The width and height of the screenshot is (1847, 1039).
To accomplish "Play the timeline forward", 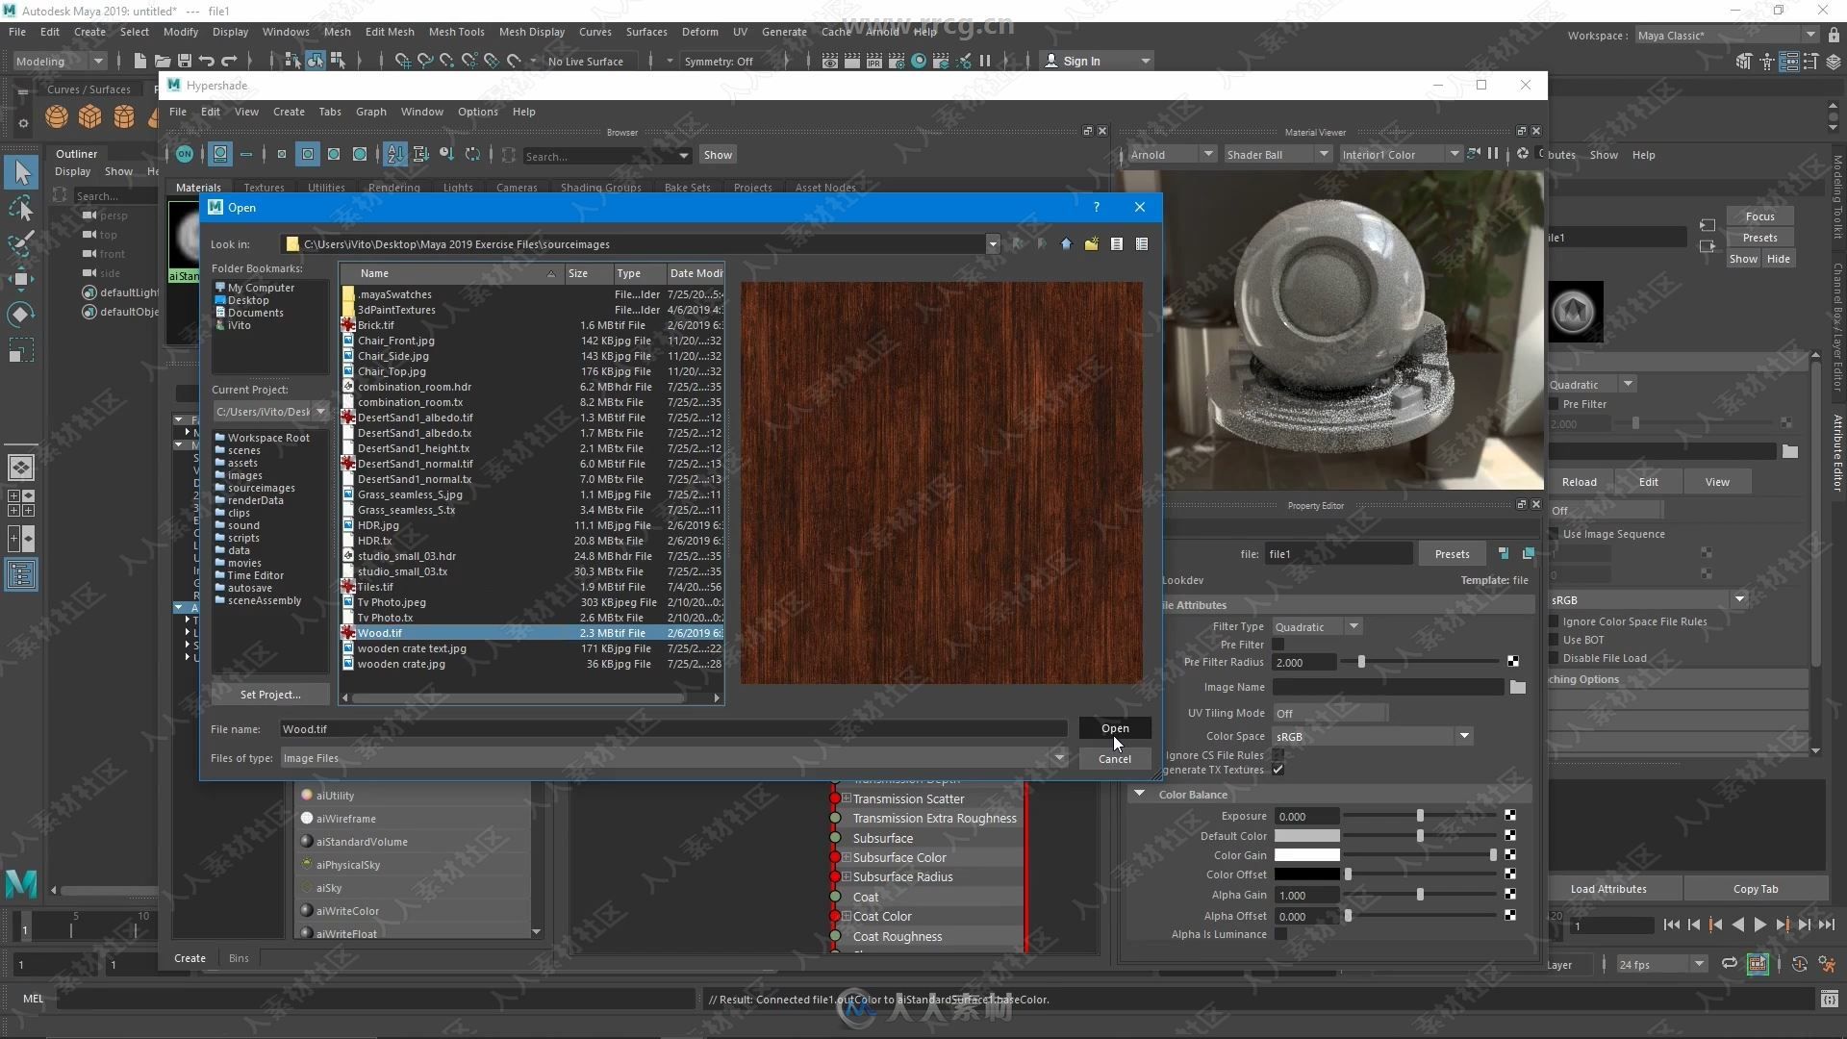I will [x=1759, y=925].
